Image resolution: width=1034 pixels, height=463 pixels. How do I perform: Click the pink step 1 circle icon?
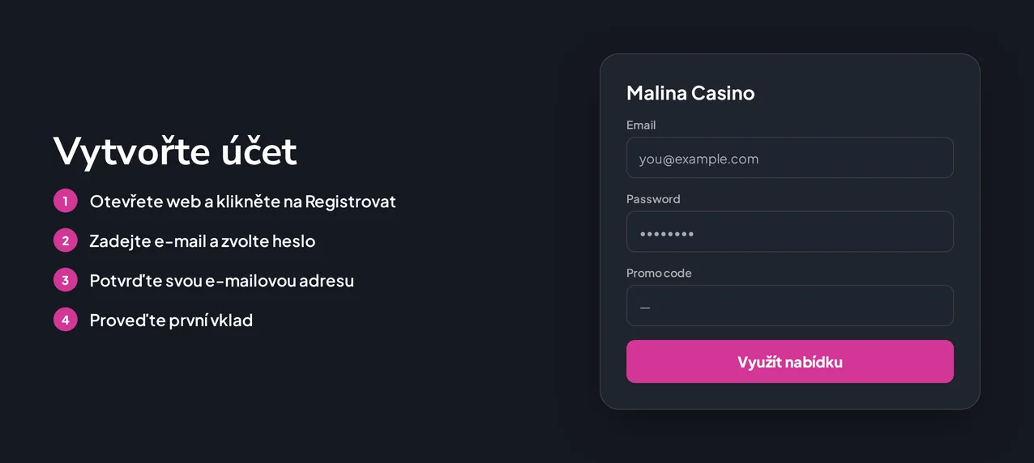66,201
